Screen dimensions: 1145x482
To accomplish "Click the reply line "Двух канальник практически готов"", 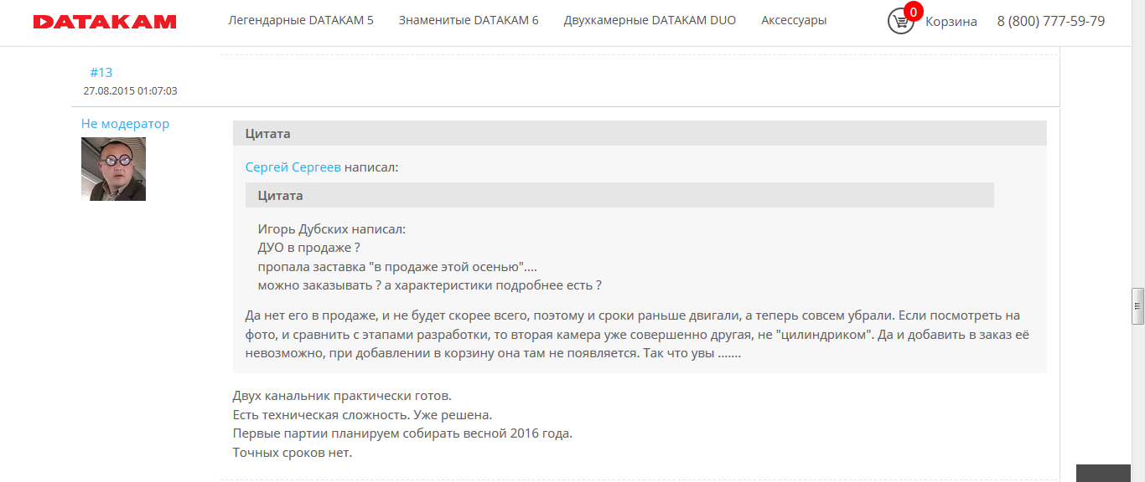I will tap(342, 396).
